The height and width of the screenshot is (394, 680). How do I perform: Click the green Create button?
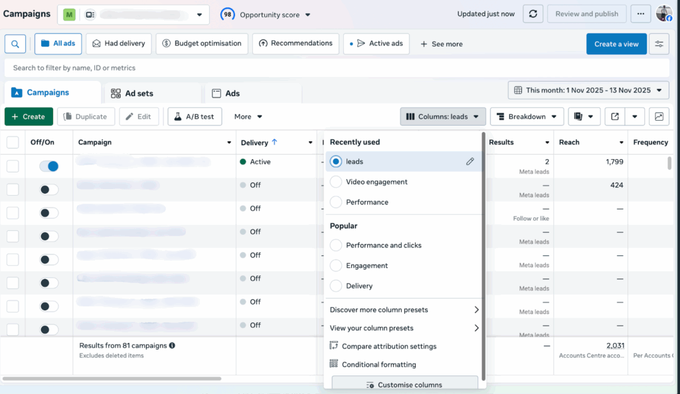tap(29, 117)
